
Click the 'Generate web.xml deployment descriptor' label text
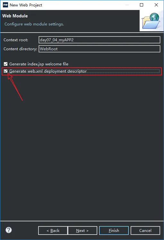(48, 71)
